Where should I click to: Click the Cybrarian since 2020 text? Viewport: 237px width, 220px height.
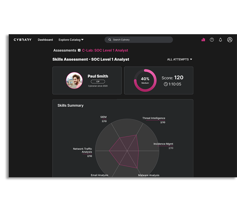pos(98,86)
